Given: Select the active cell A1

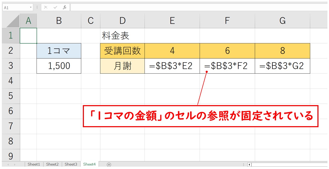Looking at the screenshot, I should click(x=28, y=35).
